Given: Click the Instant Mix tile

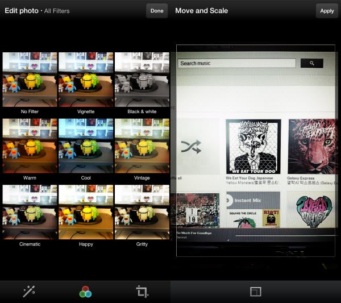Looking at the screenshot, I should tap(253, 209).
